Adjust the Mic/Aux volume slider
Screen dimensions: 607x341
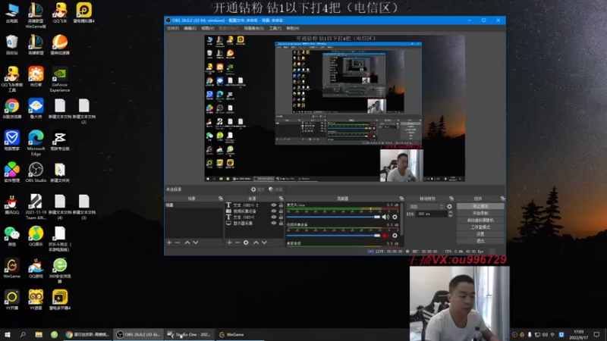click(333, 217)
